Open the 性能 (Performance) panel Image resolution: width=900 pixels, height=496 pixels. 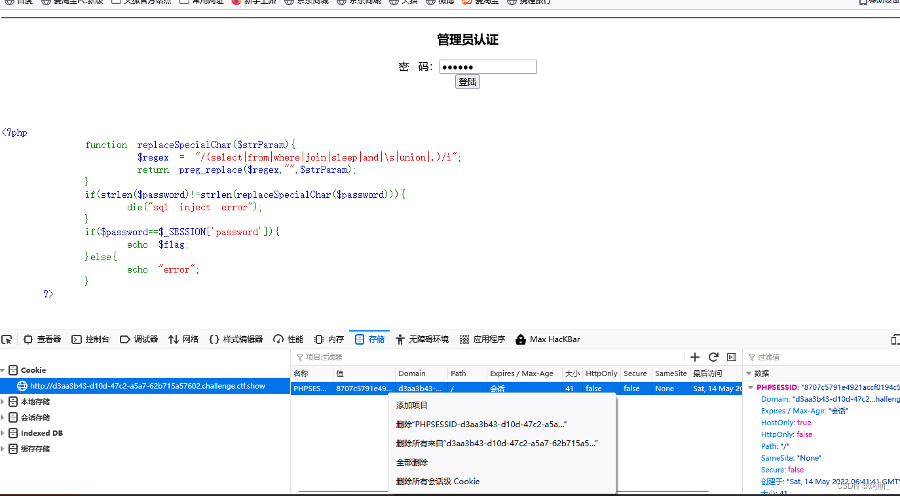288,339
